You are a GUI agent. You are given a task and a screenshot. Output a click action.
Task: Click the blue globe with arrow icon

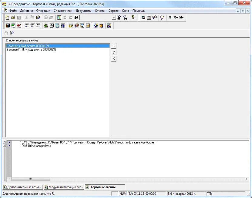[96, 25]
